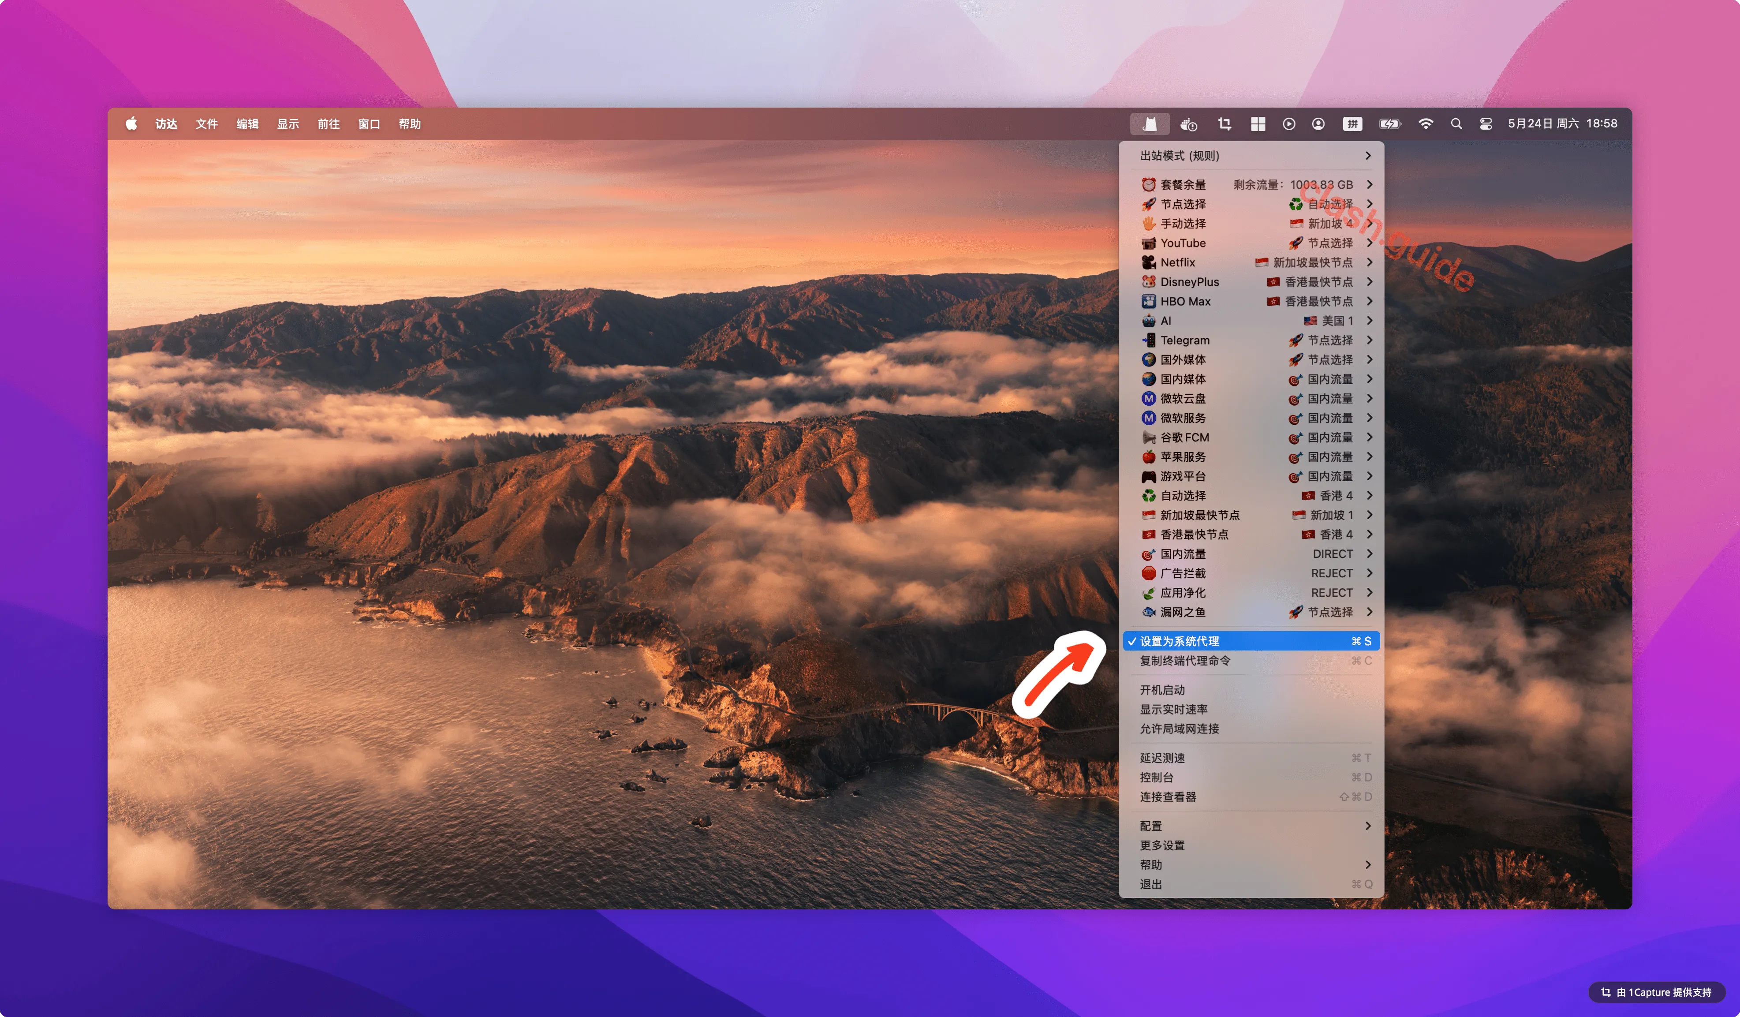
Task: Click the movie camera icon beside Netflix
Action: click(x=1148, y=262)
